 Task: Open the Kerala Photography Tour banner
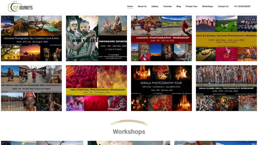click(162, 88)
